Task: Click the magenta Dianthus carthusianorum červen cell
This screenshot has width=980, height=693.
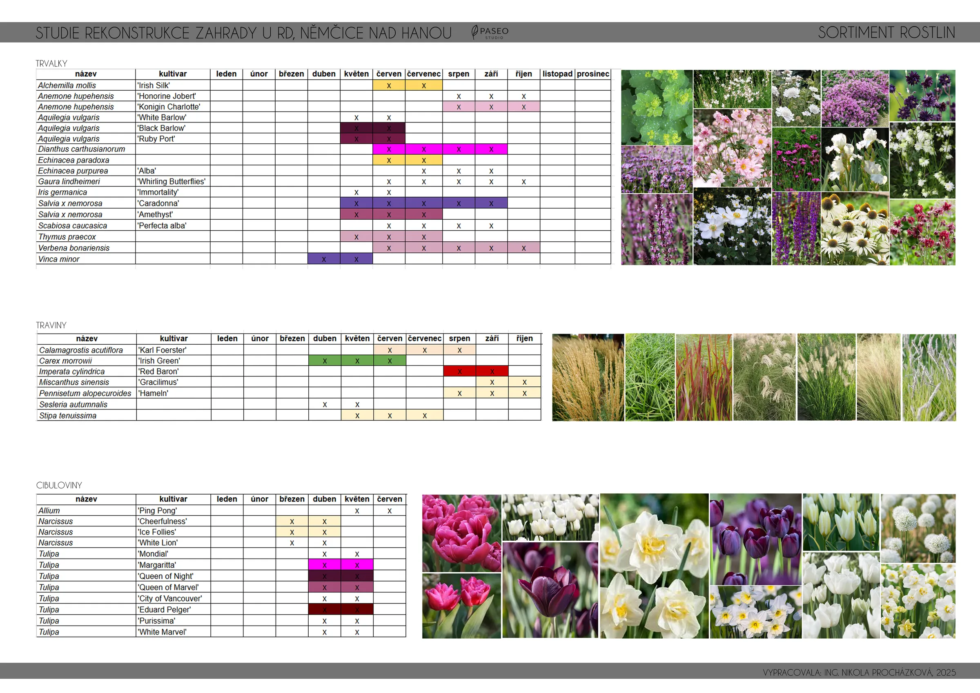Action: [x=388, y=149]
